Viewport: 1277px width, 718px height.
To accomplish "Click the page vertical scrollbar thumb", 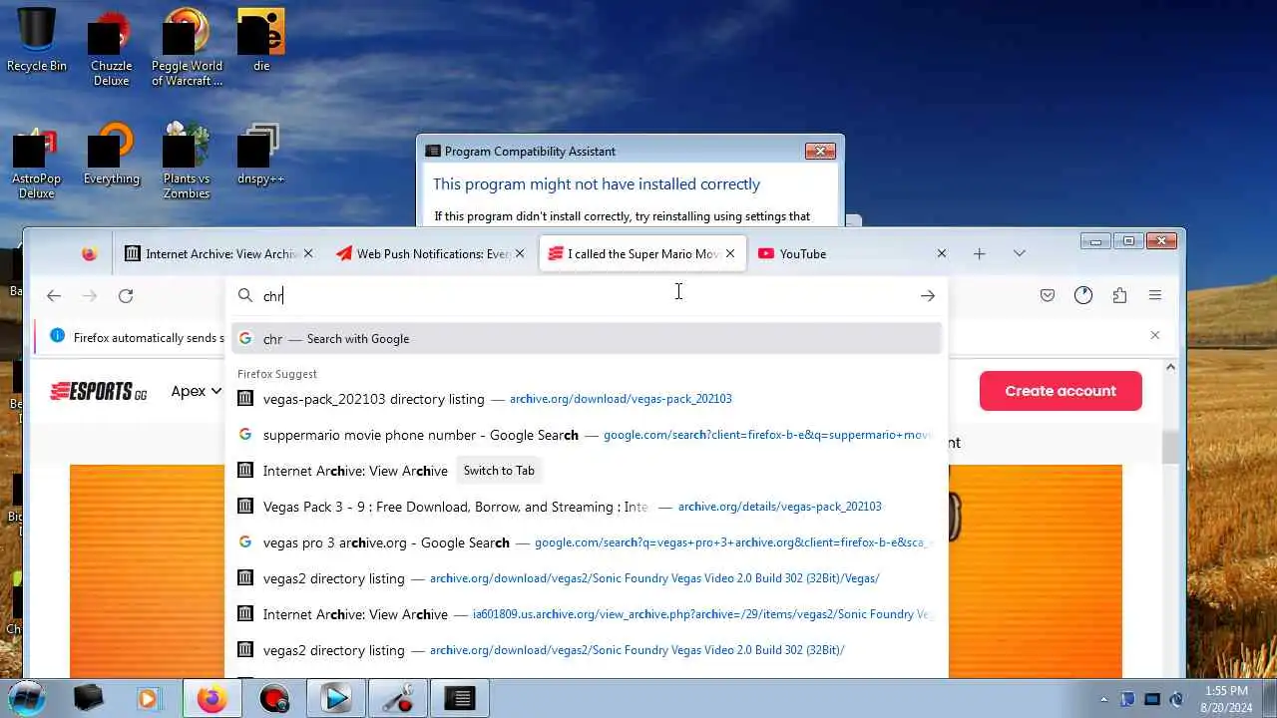I will point(1171,448).
